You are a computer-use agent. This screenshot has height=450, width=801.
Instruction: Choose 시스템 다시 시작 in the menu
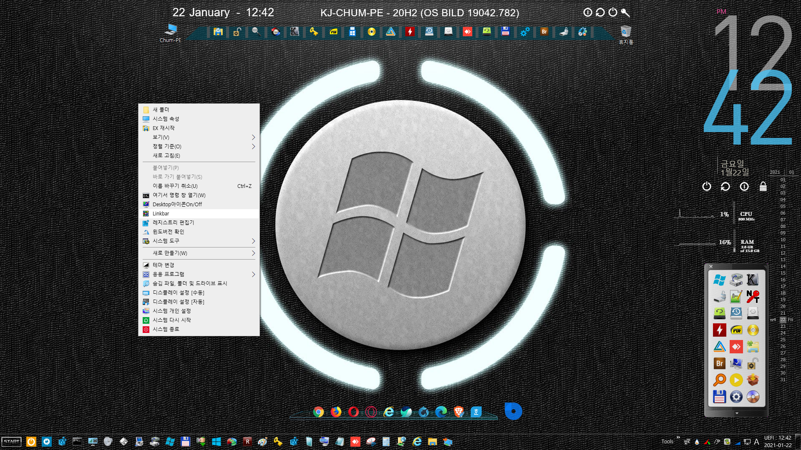pyautogui.click(x=199, y=320)
